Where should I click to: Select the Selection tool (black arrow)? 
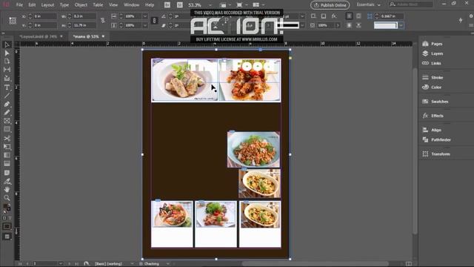(7, 44)
